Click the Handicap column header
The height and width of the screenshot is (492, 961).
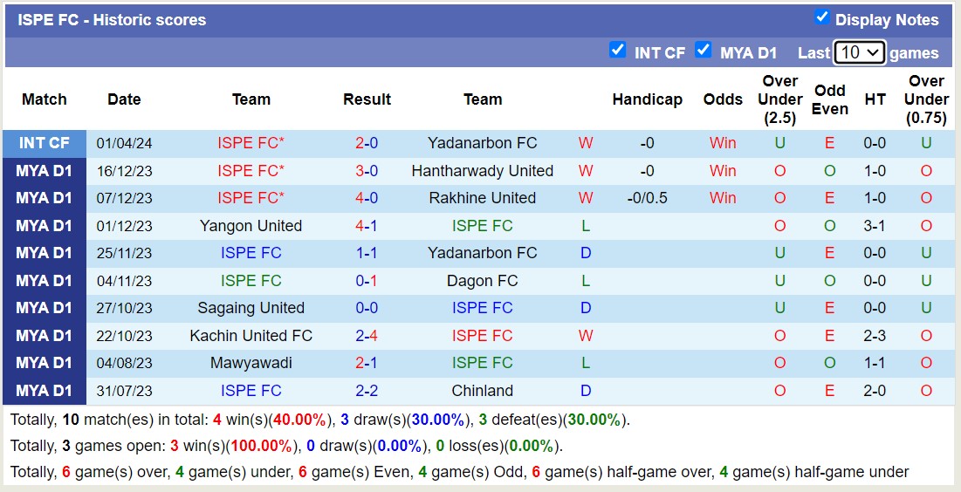[x=647, y=99]
